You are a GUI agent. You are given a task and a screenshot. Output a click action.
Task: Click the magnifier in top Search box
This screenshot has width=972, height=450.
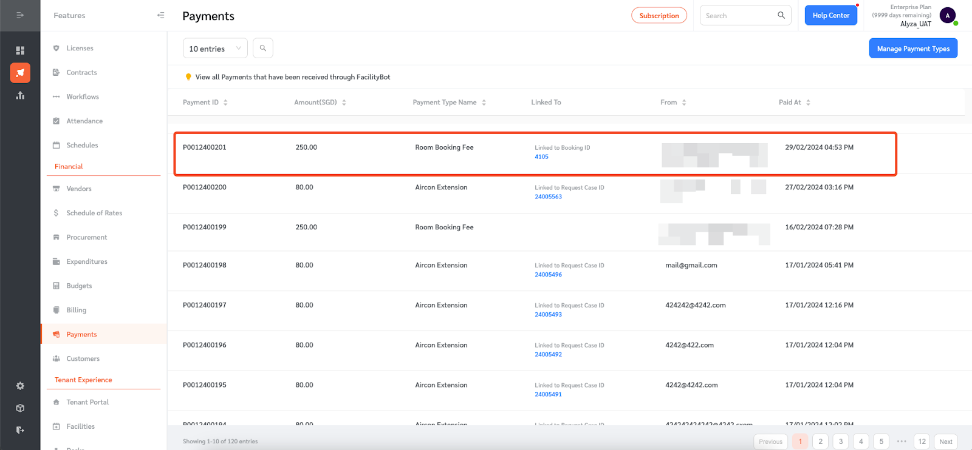pyautogui.click(x=781, y=15)
